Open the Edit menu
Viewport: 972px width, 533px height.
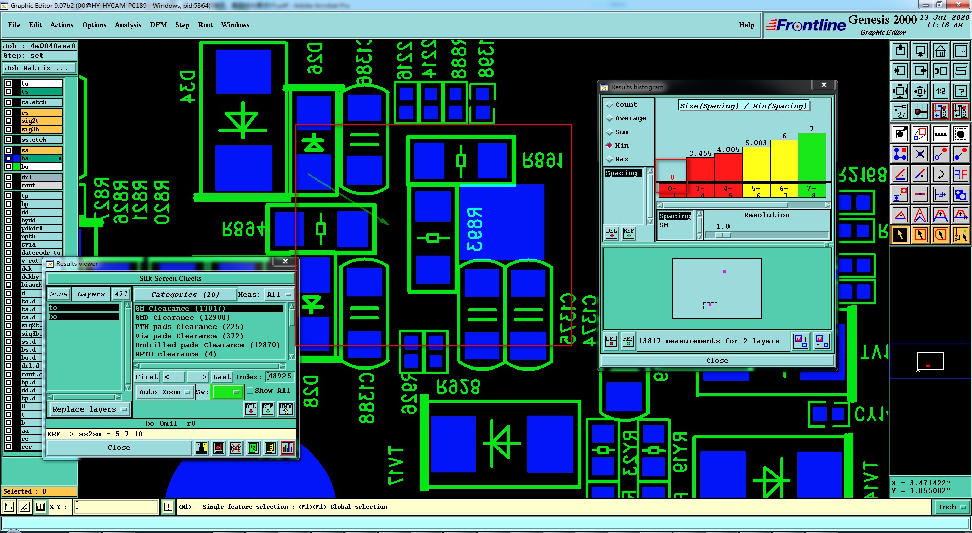35,25
